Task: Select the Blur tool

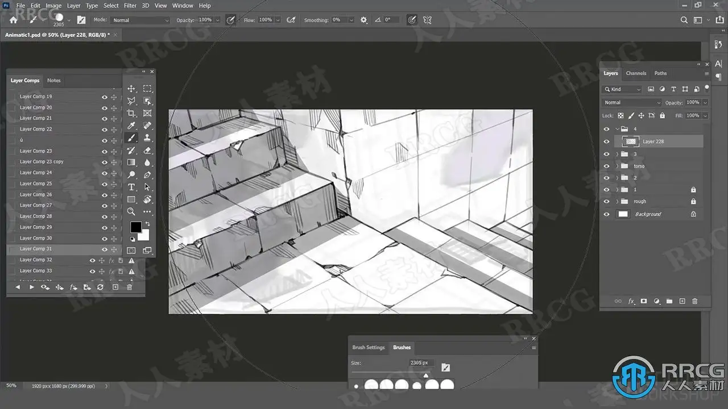Action: click(147, 162)
